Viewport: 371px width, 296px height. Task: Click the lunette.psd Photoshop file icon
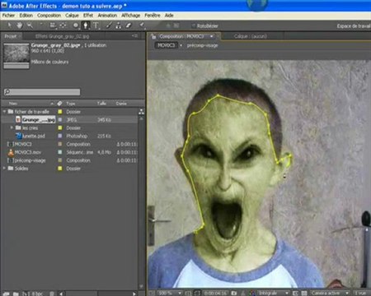pos(18,136)
